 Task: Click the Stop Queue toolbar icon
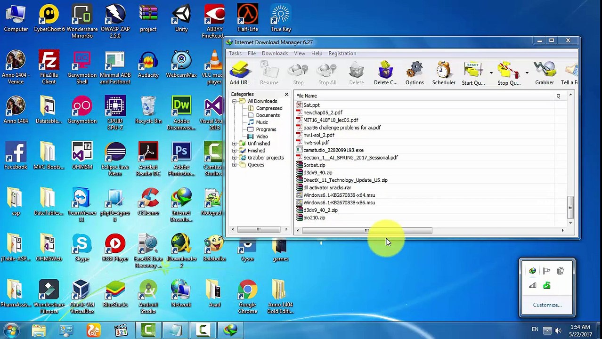[509, 73]
